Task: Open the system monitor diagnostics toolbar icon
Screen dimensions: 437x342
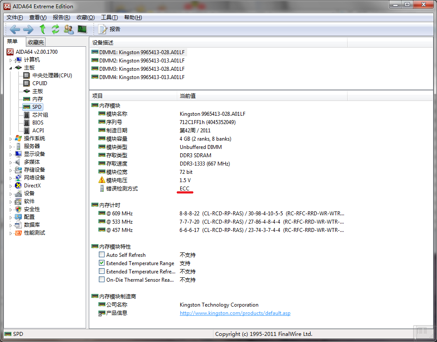Action: [82, 29]
